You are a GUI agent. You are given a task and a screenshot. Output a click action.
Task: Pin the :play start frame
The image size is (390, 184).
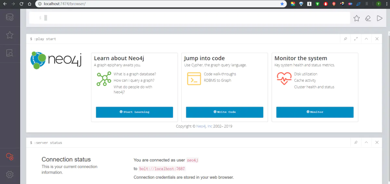point(345,39)
